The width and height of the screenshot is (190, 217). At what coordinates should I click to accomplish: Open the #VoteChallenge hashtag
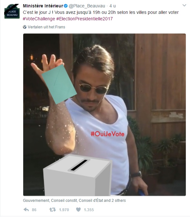click(39, 19)
